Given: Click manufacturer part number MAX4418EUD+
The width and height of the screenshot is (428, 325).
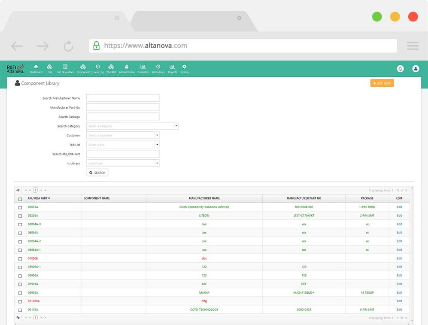Looking at the screenshot, I should (x=304, y=292).
